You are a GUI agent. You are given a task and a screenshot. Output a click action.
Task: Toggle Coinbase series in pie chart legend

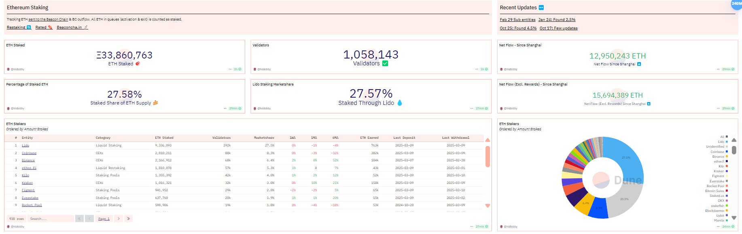tap(719, 152)
